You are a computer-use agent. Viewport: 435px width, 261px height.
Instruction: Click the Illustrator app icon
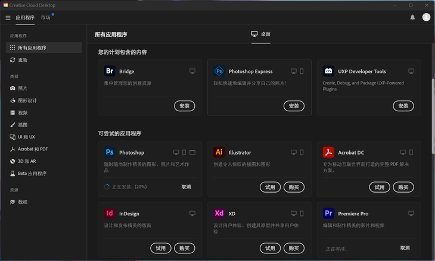[219, 152]
